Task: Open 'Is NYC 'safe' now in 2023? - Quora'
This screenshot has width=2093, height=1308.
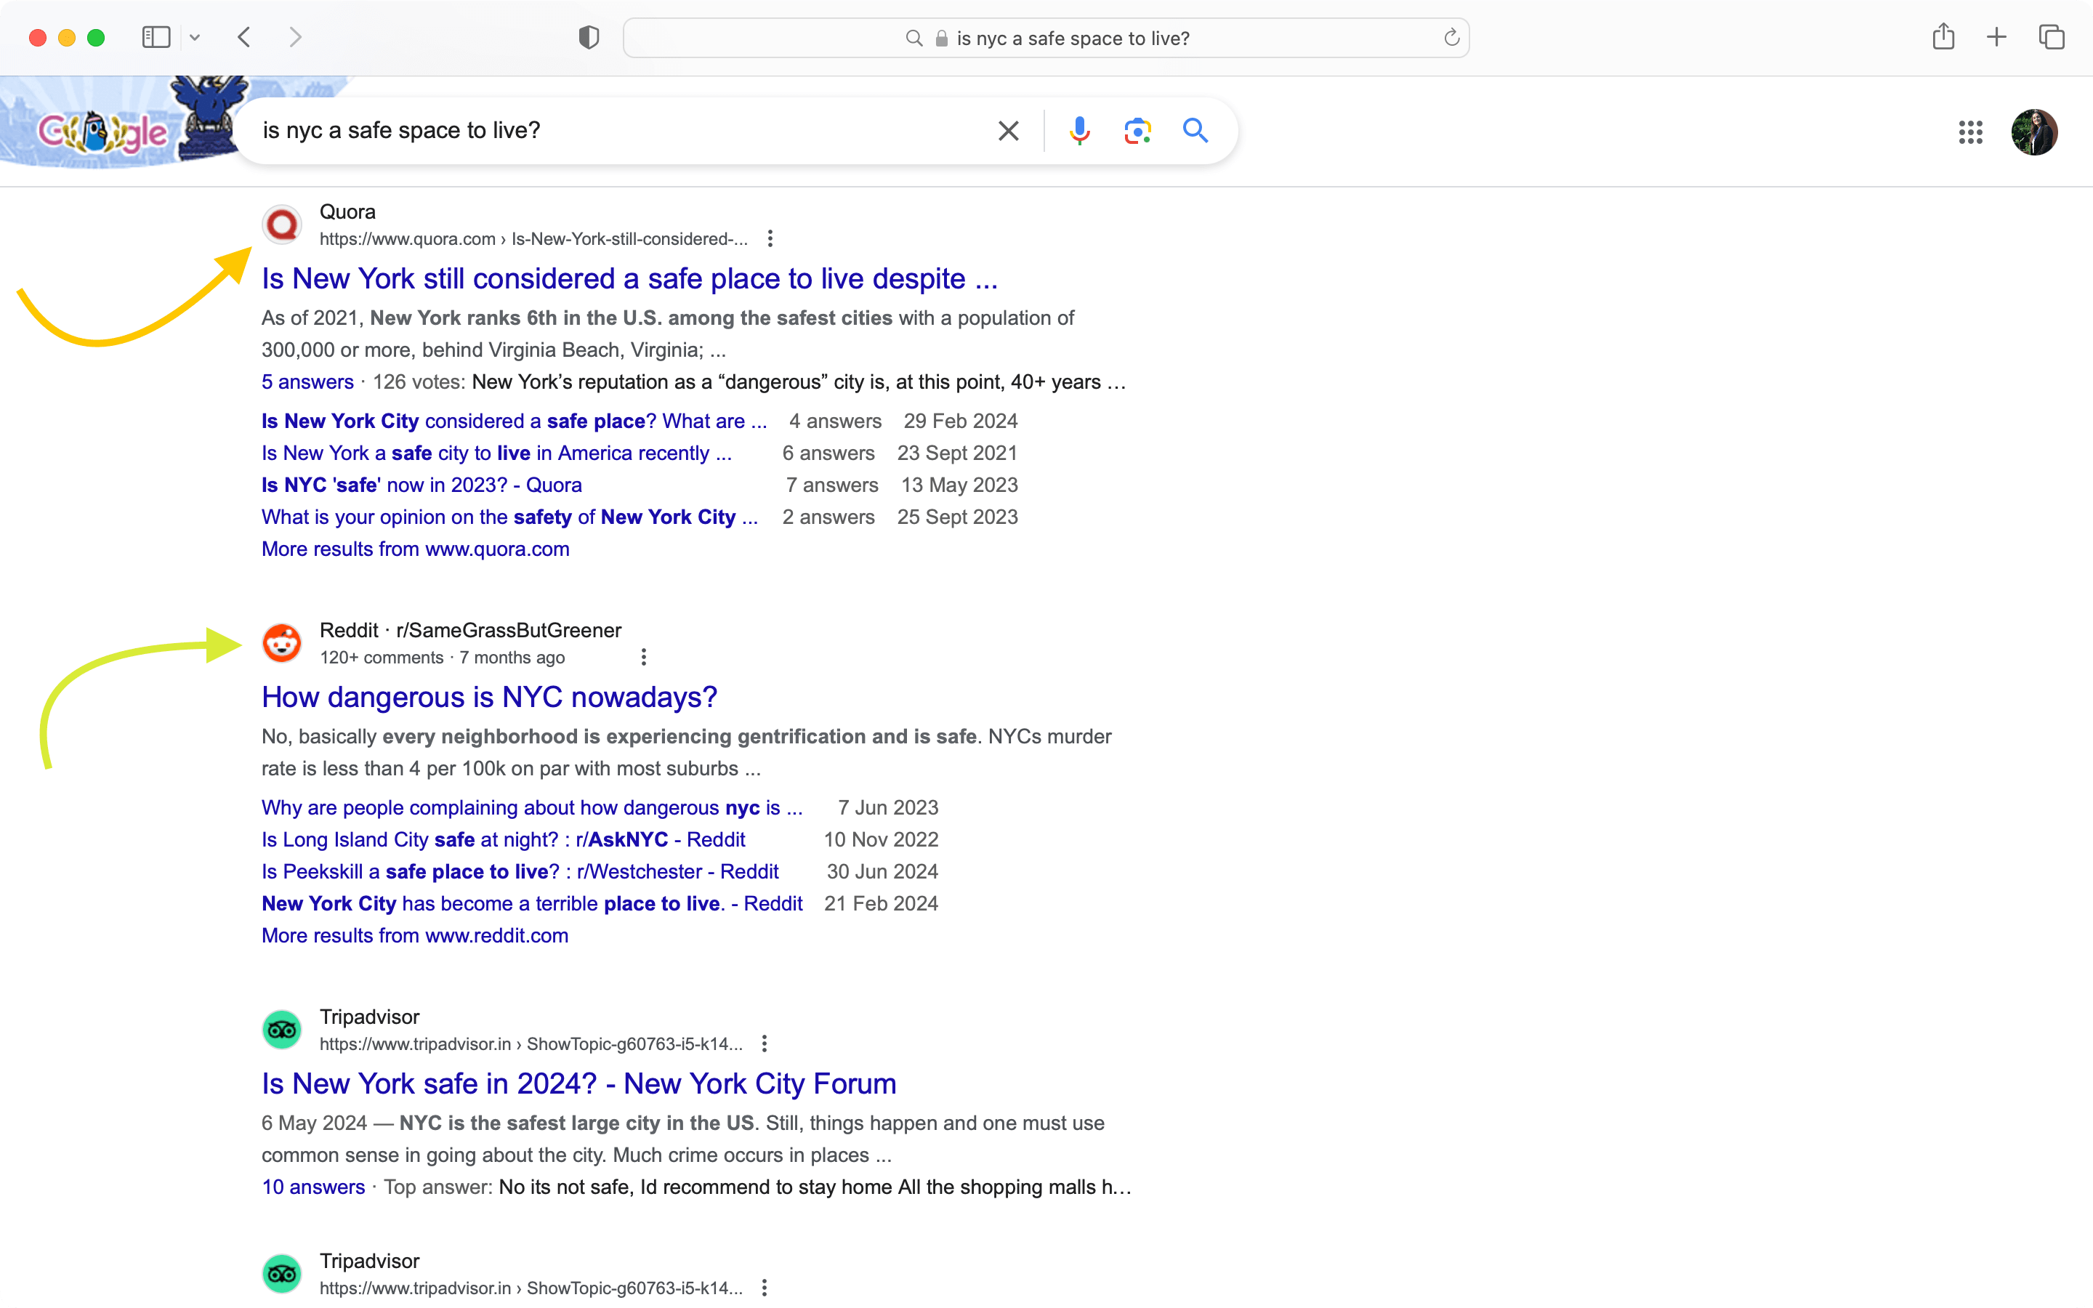Action: (x=422, y=485)
